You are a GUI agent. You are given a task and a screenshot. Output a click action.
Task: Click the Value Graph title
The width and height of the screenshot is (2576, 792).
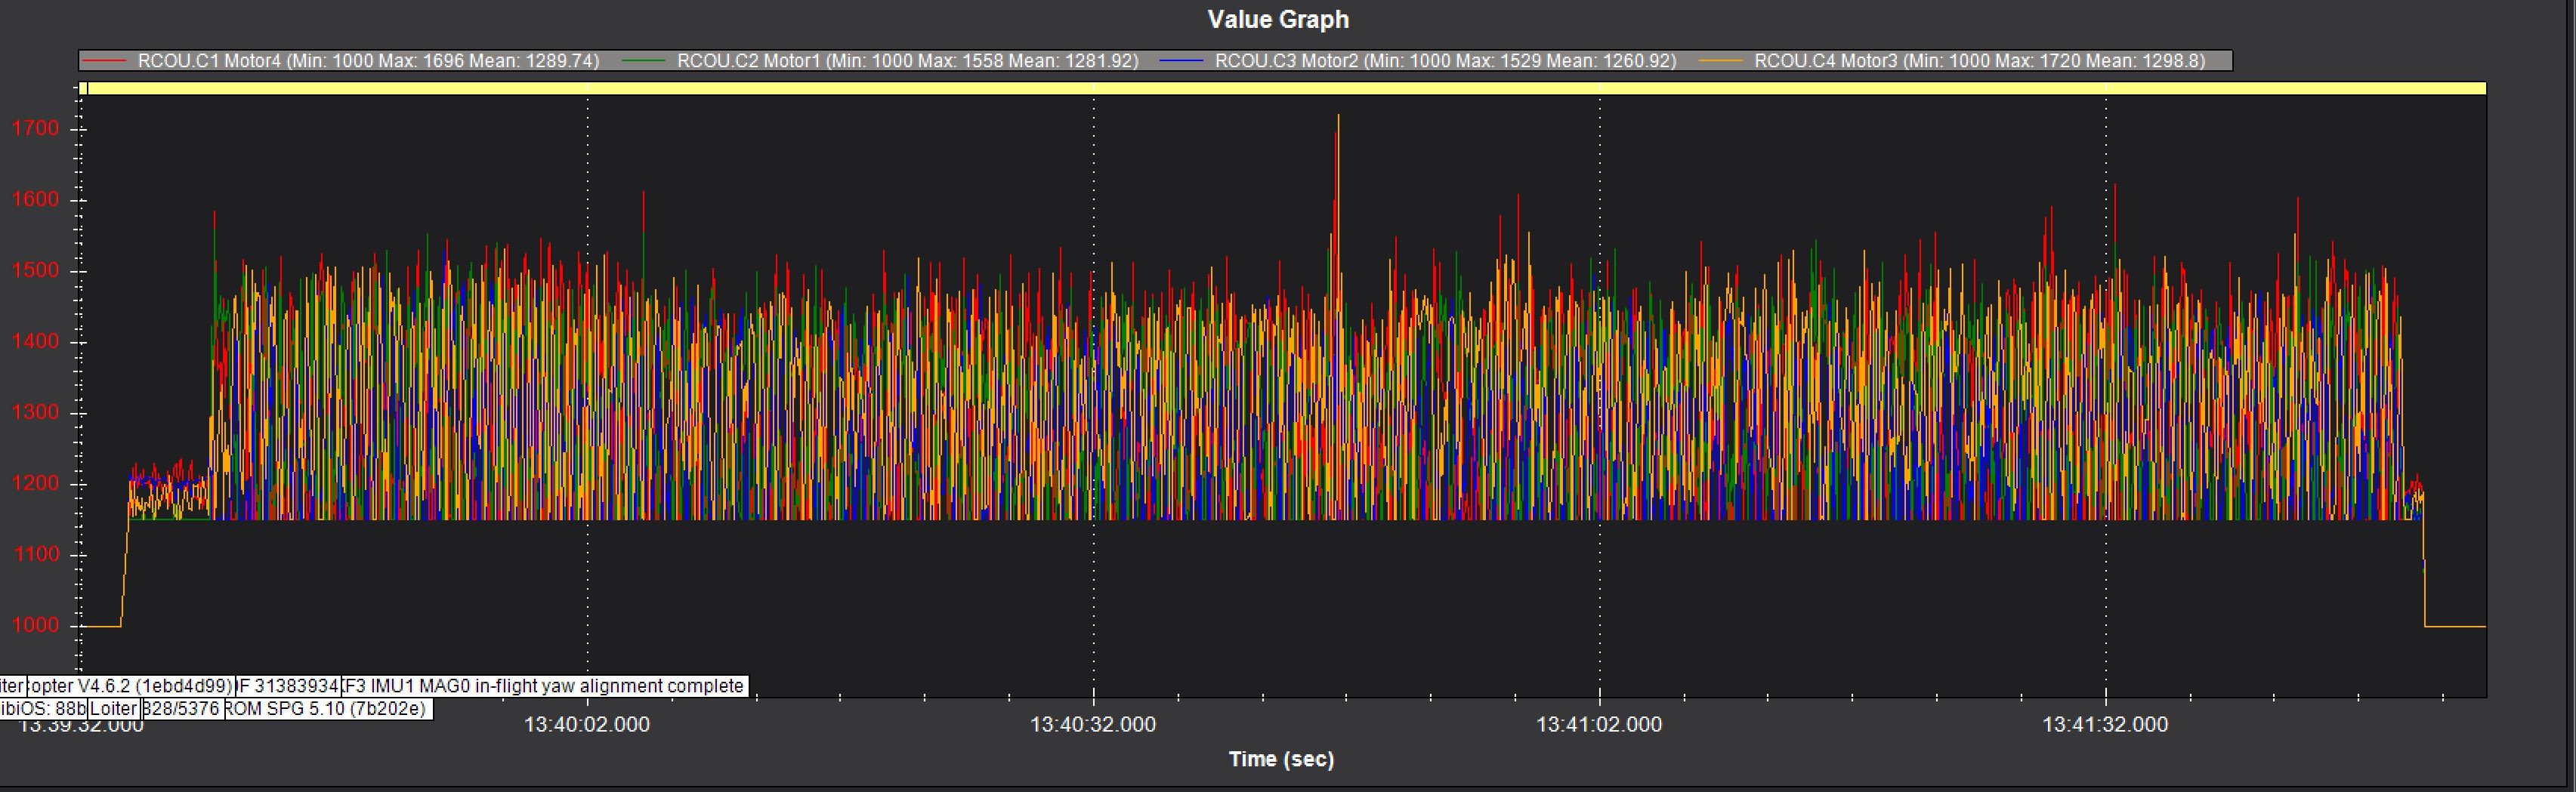tap(1278, 20)
